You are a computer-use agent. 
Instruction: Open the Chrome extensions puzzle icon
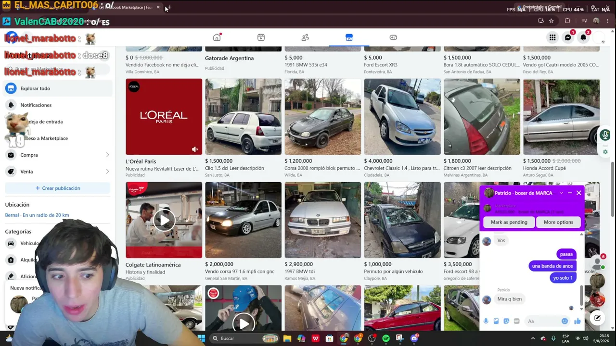[x=567, y=21]
